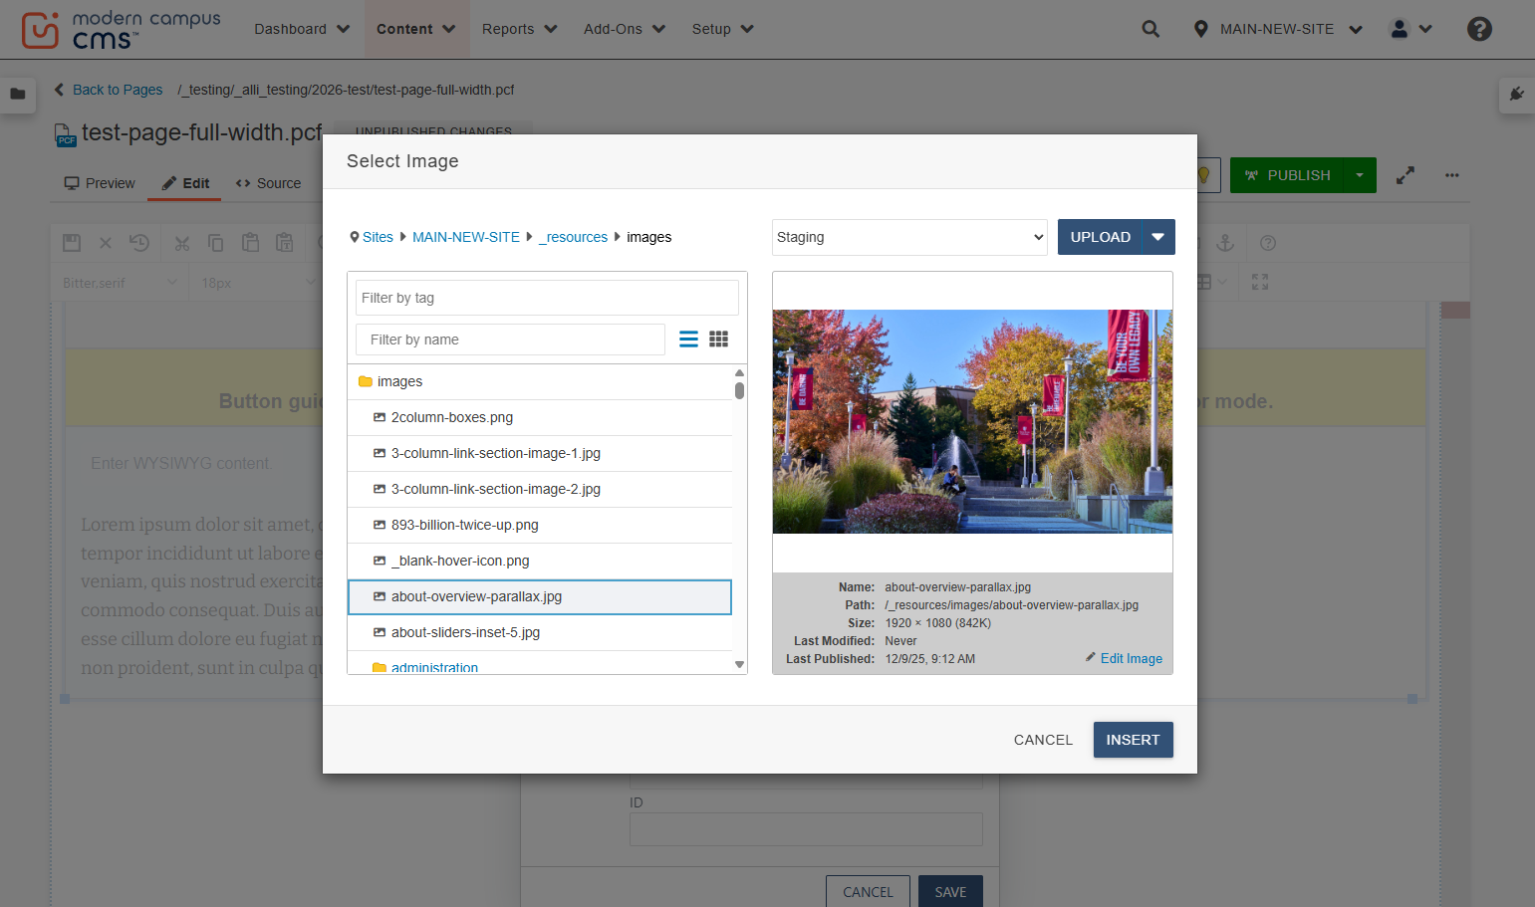This screenshot has height=907, width=1535.
Task: Click the expand fullscreen arrows icon
Action: (1406, 175)
